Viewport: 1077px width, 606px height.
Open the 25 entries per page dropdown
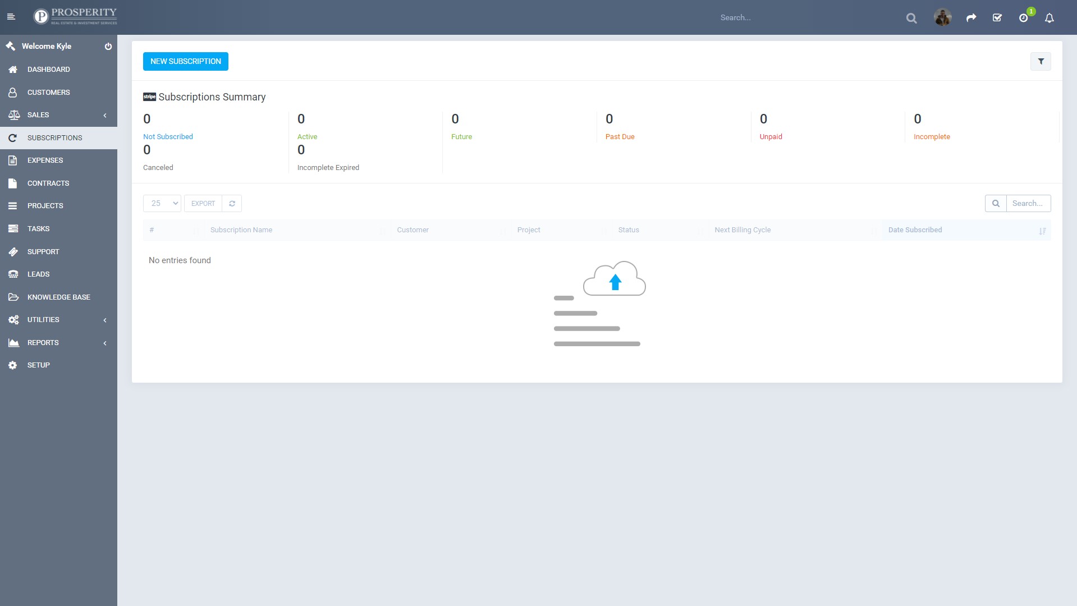coord(162,204)
